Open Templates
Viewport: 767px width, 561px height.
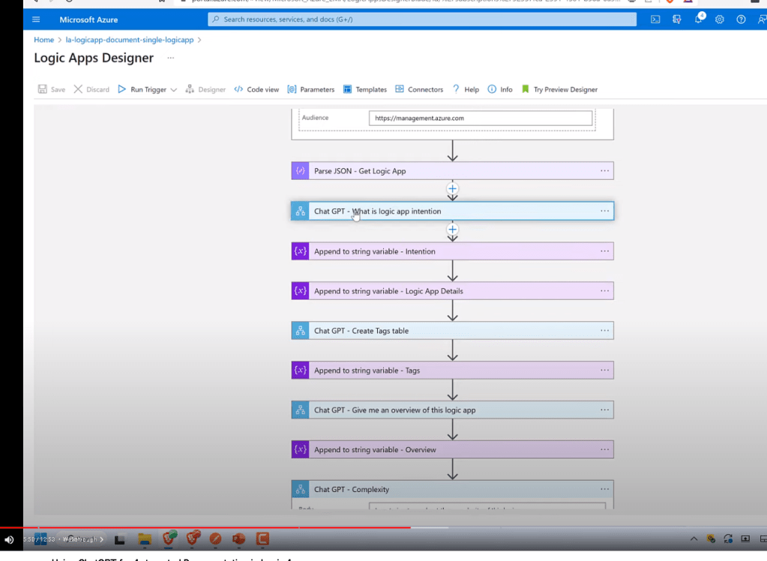(x=365, y=89)
